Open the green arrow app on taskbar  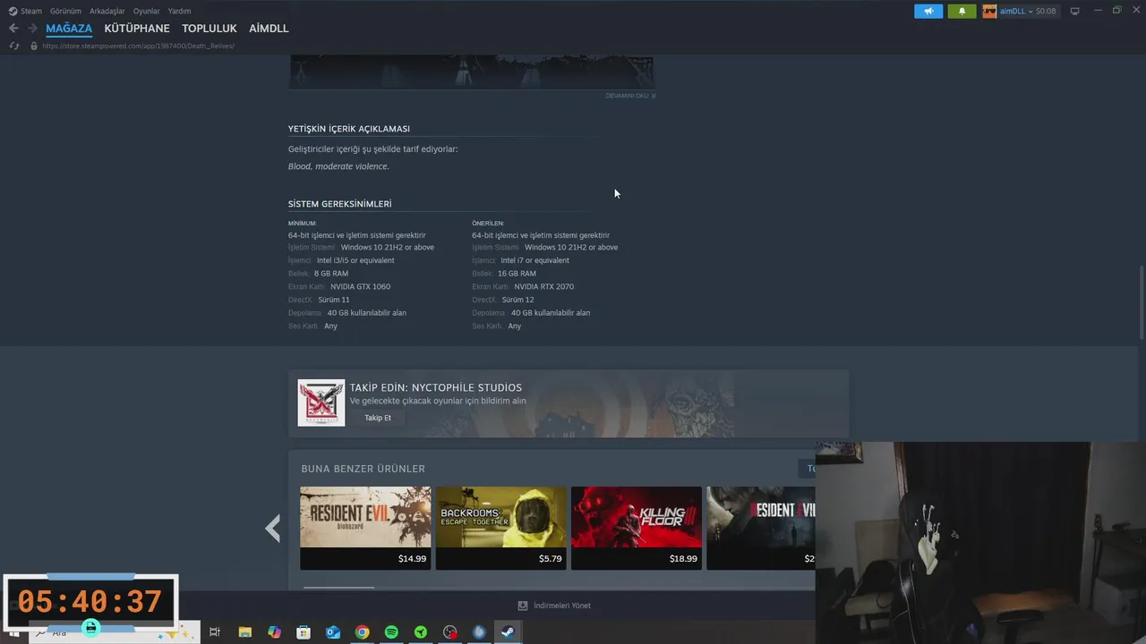pyautogui.click(x=421, y=632)
